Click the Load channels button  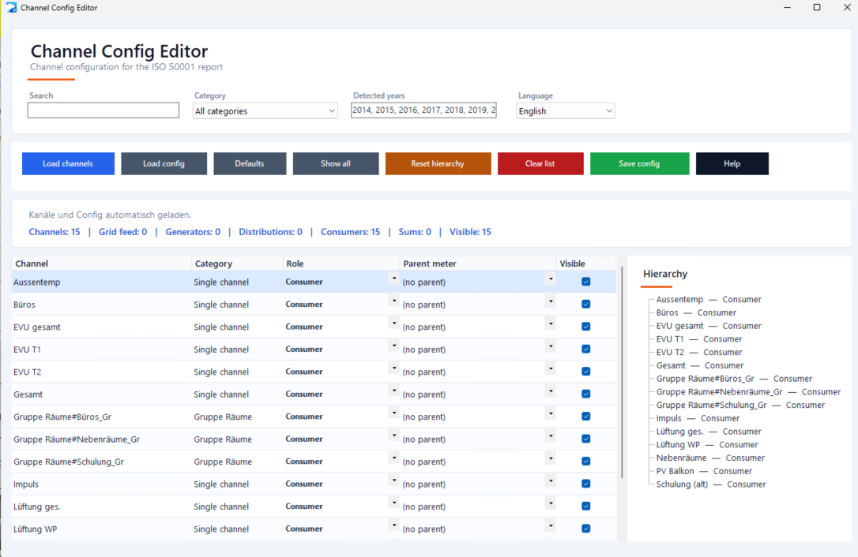click(x=69, y=164)
